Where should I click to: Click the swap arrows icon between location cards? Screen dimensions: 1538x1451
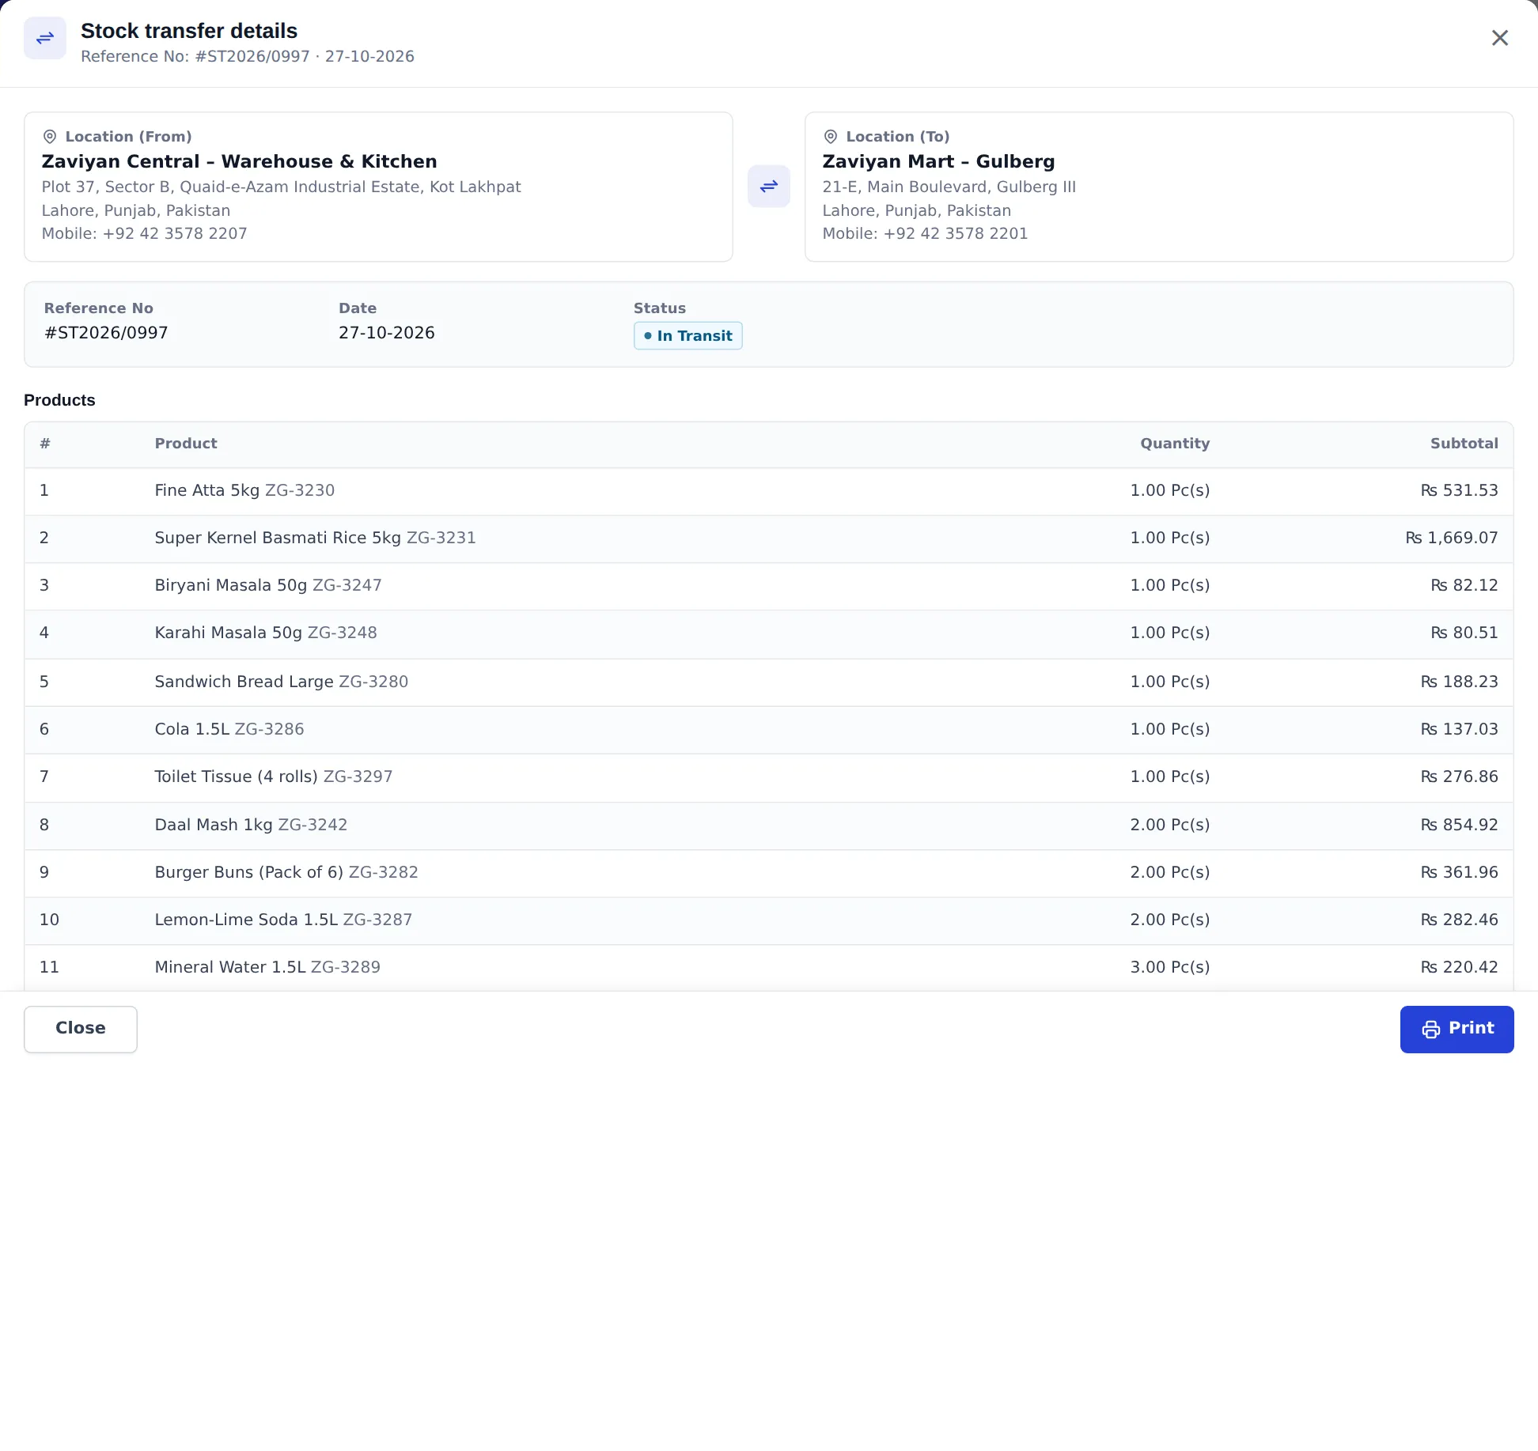click(x=769, y=187)
